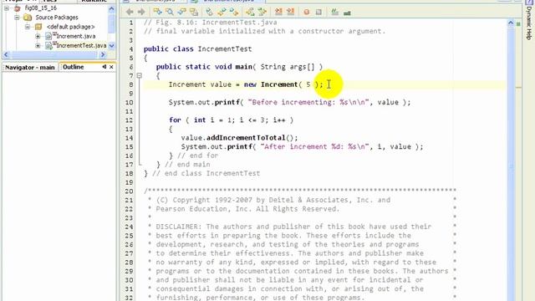Click the 'DISCLAIMER: The authors' comment line
Screen dimensions: 535x301
click(x=293, y=227)
